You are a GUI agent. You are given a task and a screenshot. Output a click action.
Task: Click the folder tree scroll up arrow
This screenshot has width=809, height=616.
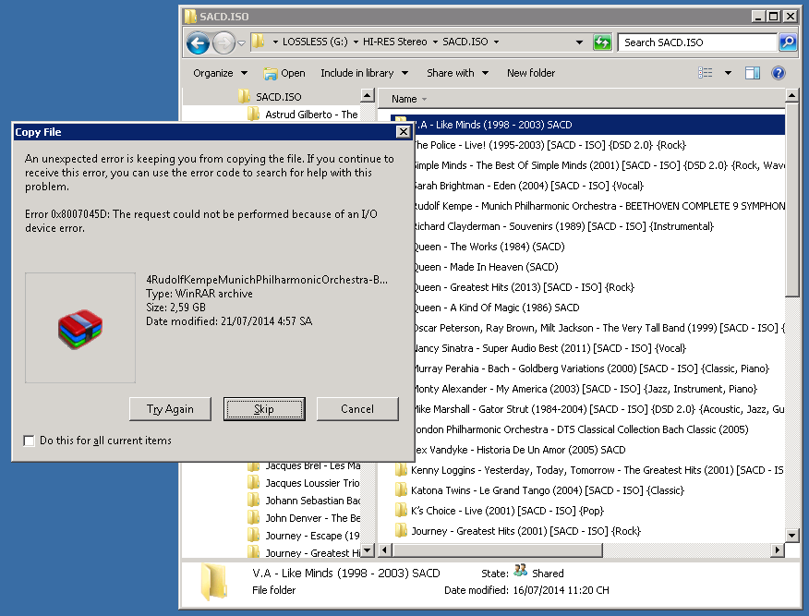(x=368, y=95)
